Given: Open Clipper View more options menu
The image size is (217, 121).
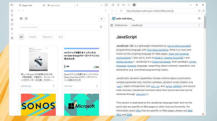Looking at the screenshot, I should click(x=106, y=10).
